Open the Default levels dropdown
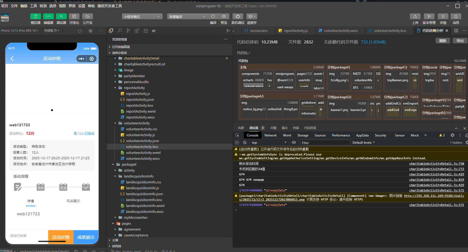The height and width of the screenshot is (252, 468). [x=364, y=143]
